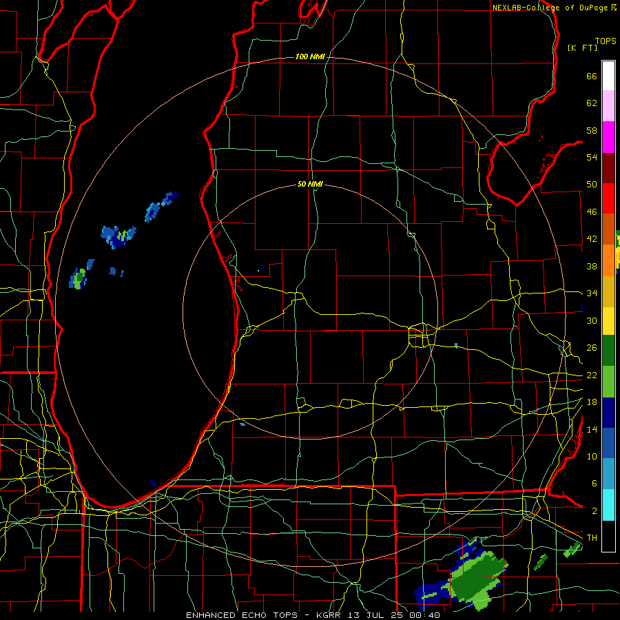Click the ENHANCED ECHO TOPS product title
The width and height of the screenshot is (620, 620).
(x=242, y=615)
